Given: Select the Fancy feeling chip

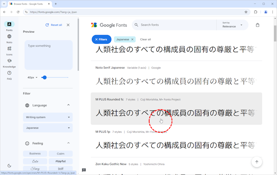Looking at the screenshot, I should [x=35, y=169].
